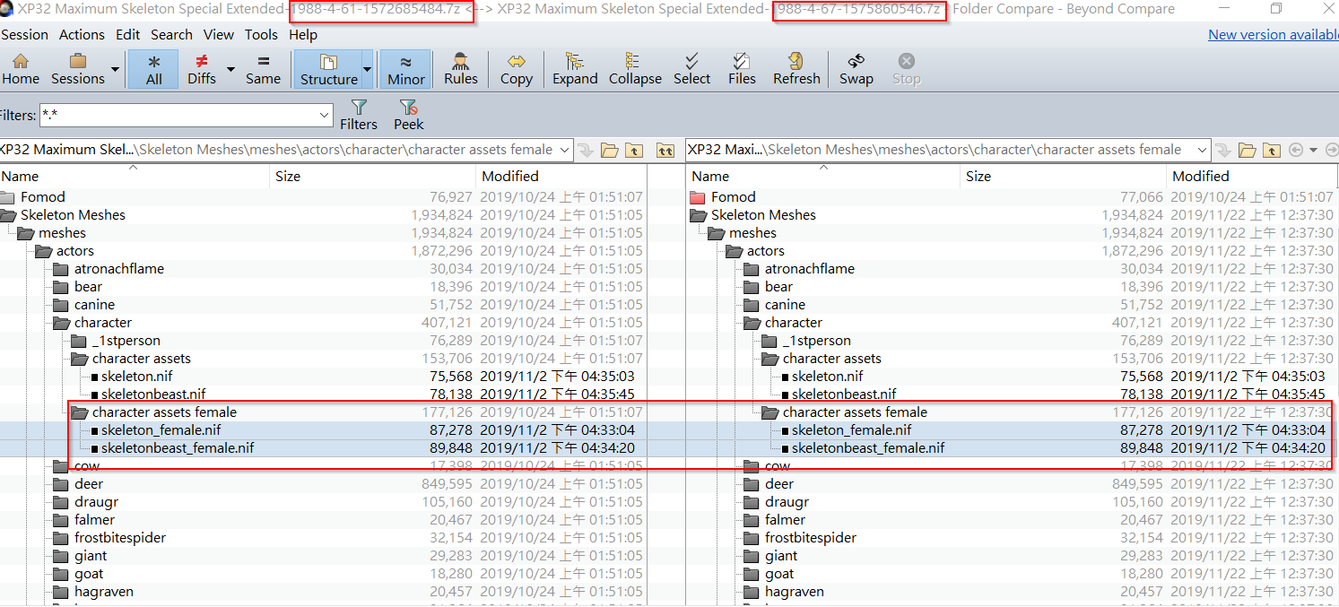Click right pane back navigation arrow

tap(1295, 150)
